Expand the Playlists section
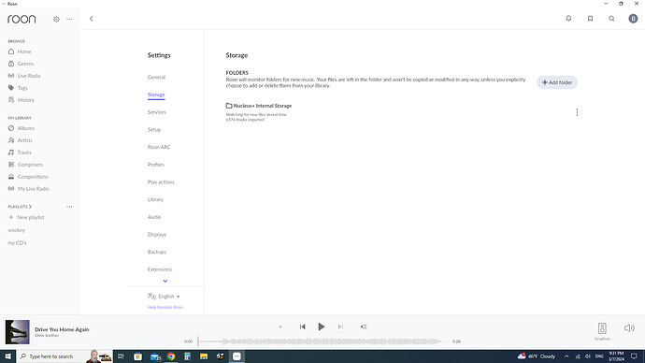645x363 pixels. (20, 207)
